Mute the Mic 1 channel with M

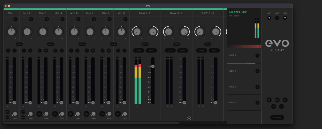[x=15, y=50]
